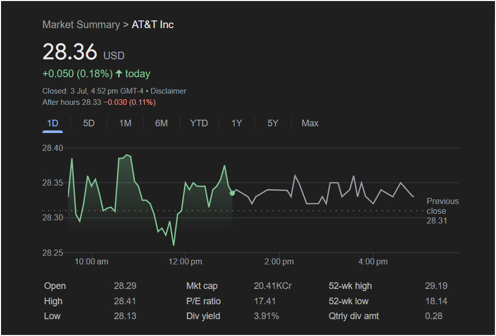
Task: Click the Open value 28.29
Action: (x=125, y=286)
